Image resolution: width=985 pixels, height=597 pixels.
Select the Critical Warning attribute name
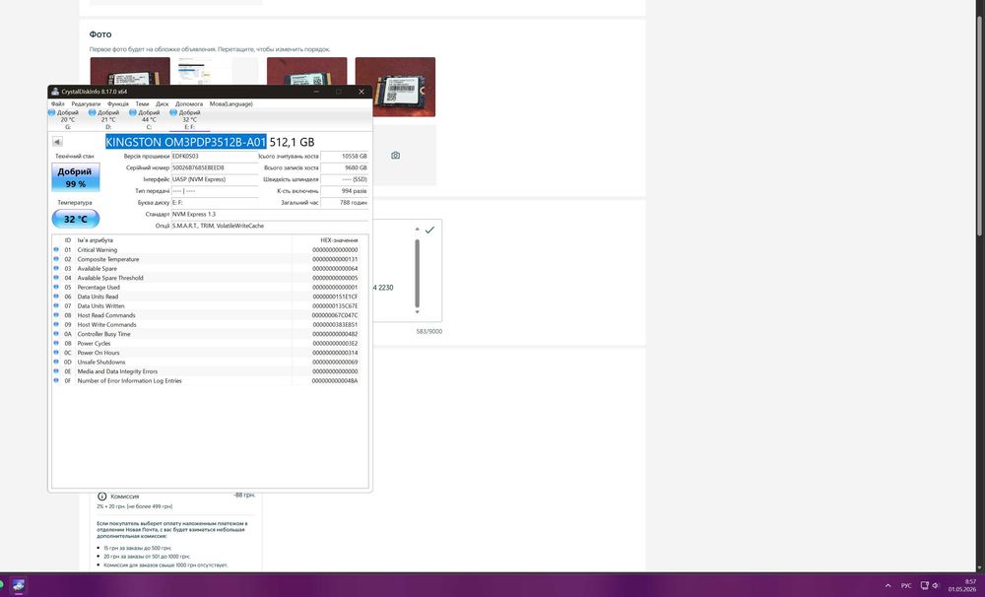98,249
